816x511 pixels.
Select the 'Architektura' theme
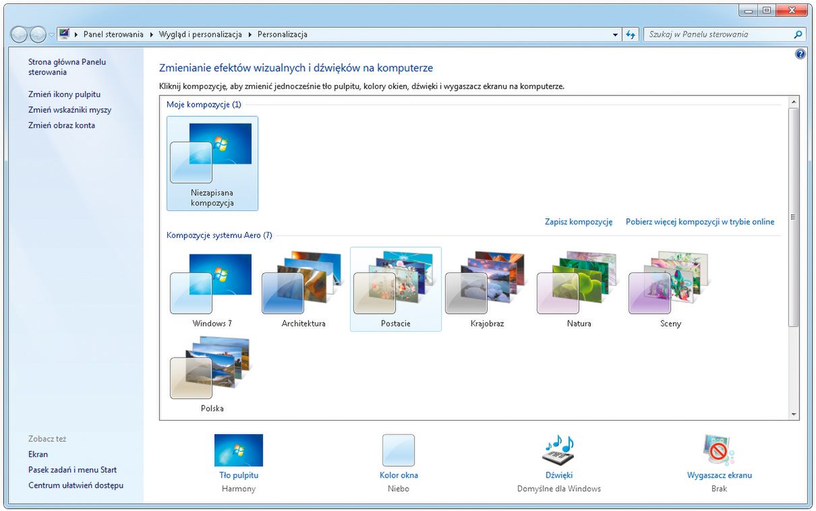tap(303, 290)
